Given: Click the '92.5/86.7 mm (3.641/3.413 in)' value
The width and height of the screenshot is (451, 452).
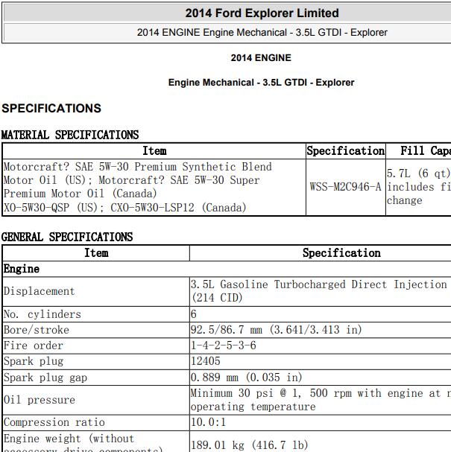Looking at the screenshot, I should pos(276,330).
